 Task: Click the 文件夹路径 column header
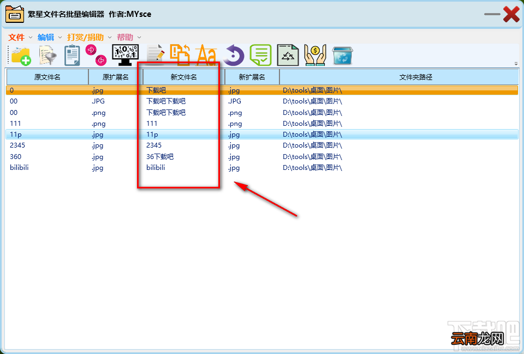coord(415,77)
